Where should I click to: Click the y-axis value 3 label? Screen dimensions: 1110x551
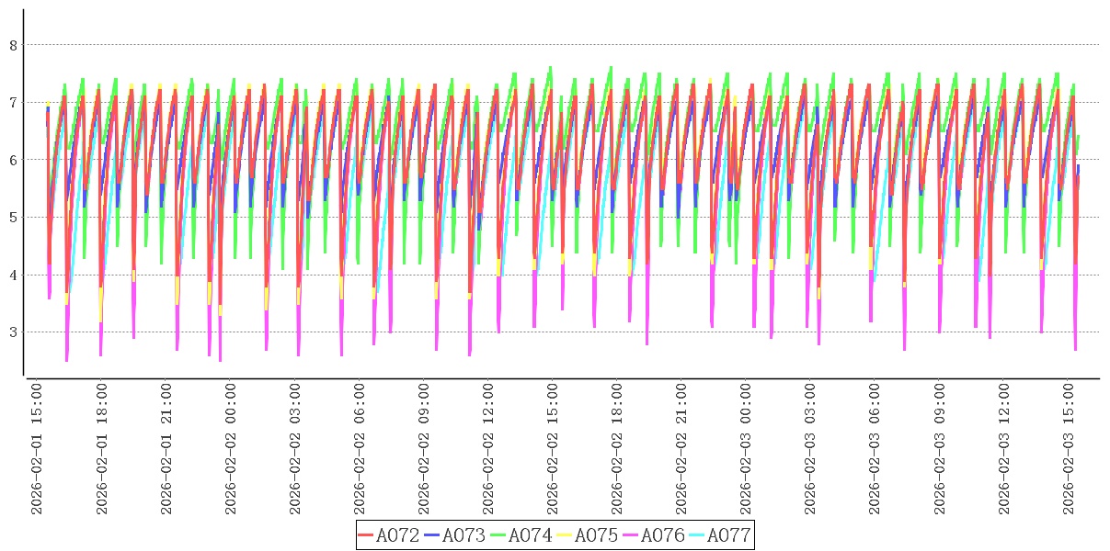pos(13,332)
